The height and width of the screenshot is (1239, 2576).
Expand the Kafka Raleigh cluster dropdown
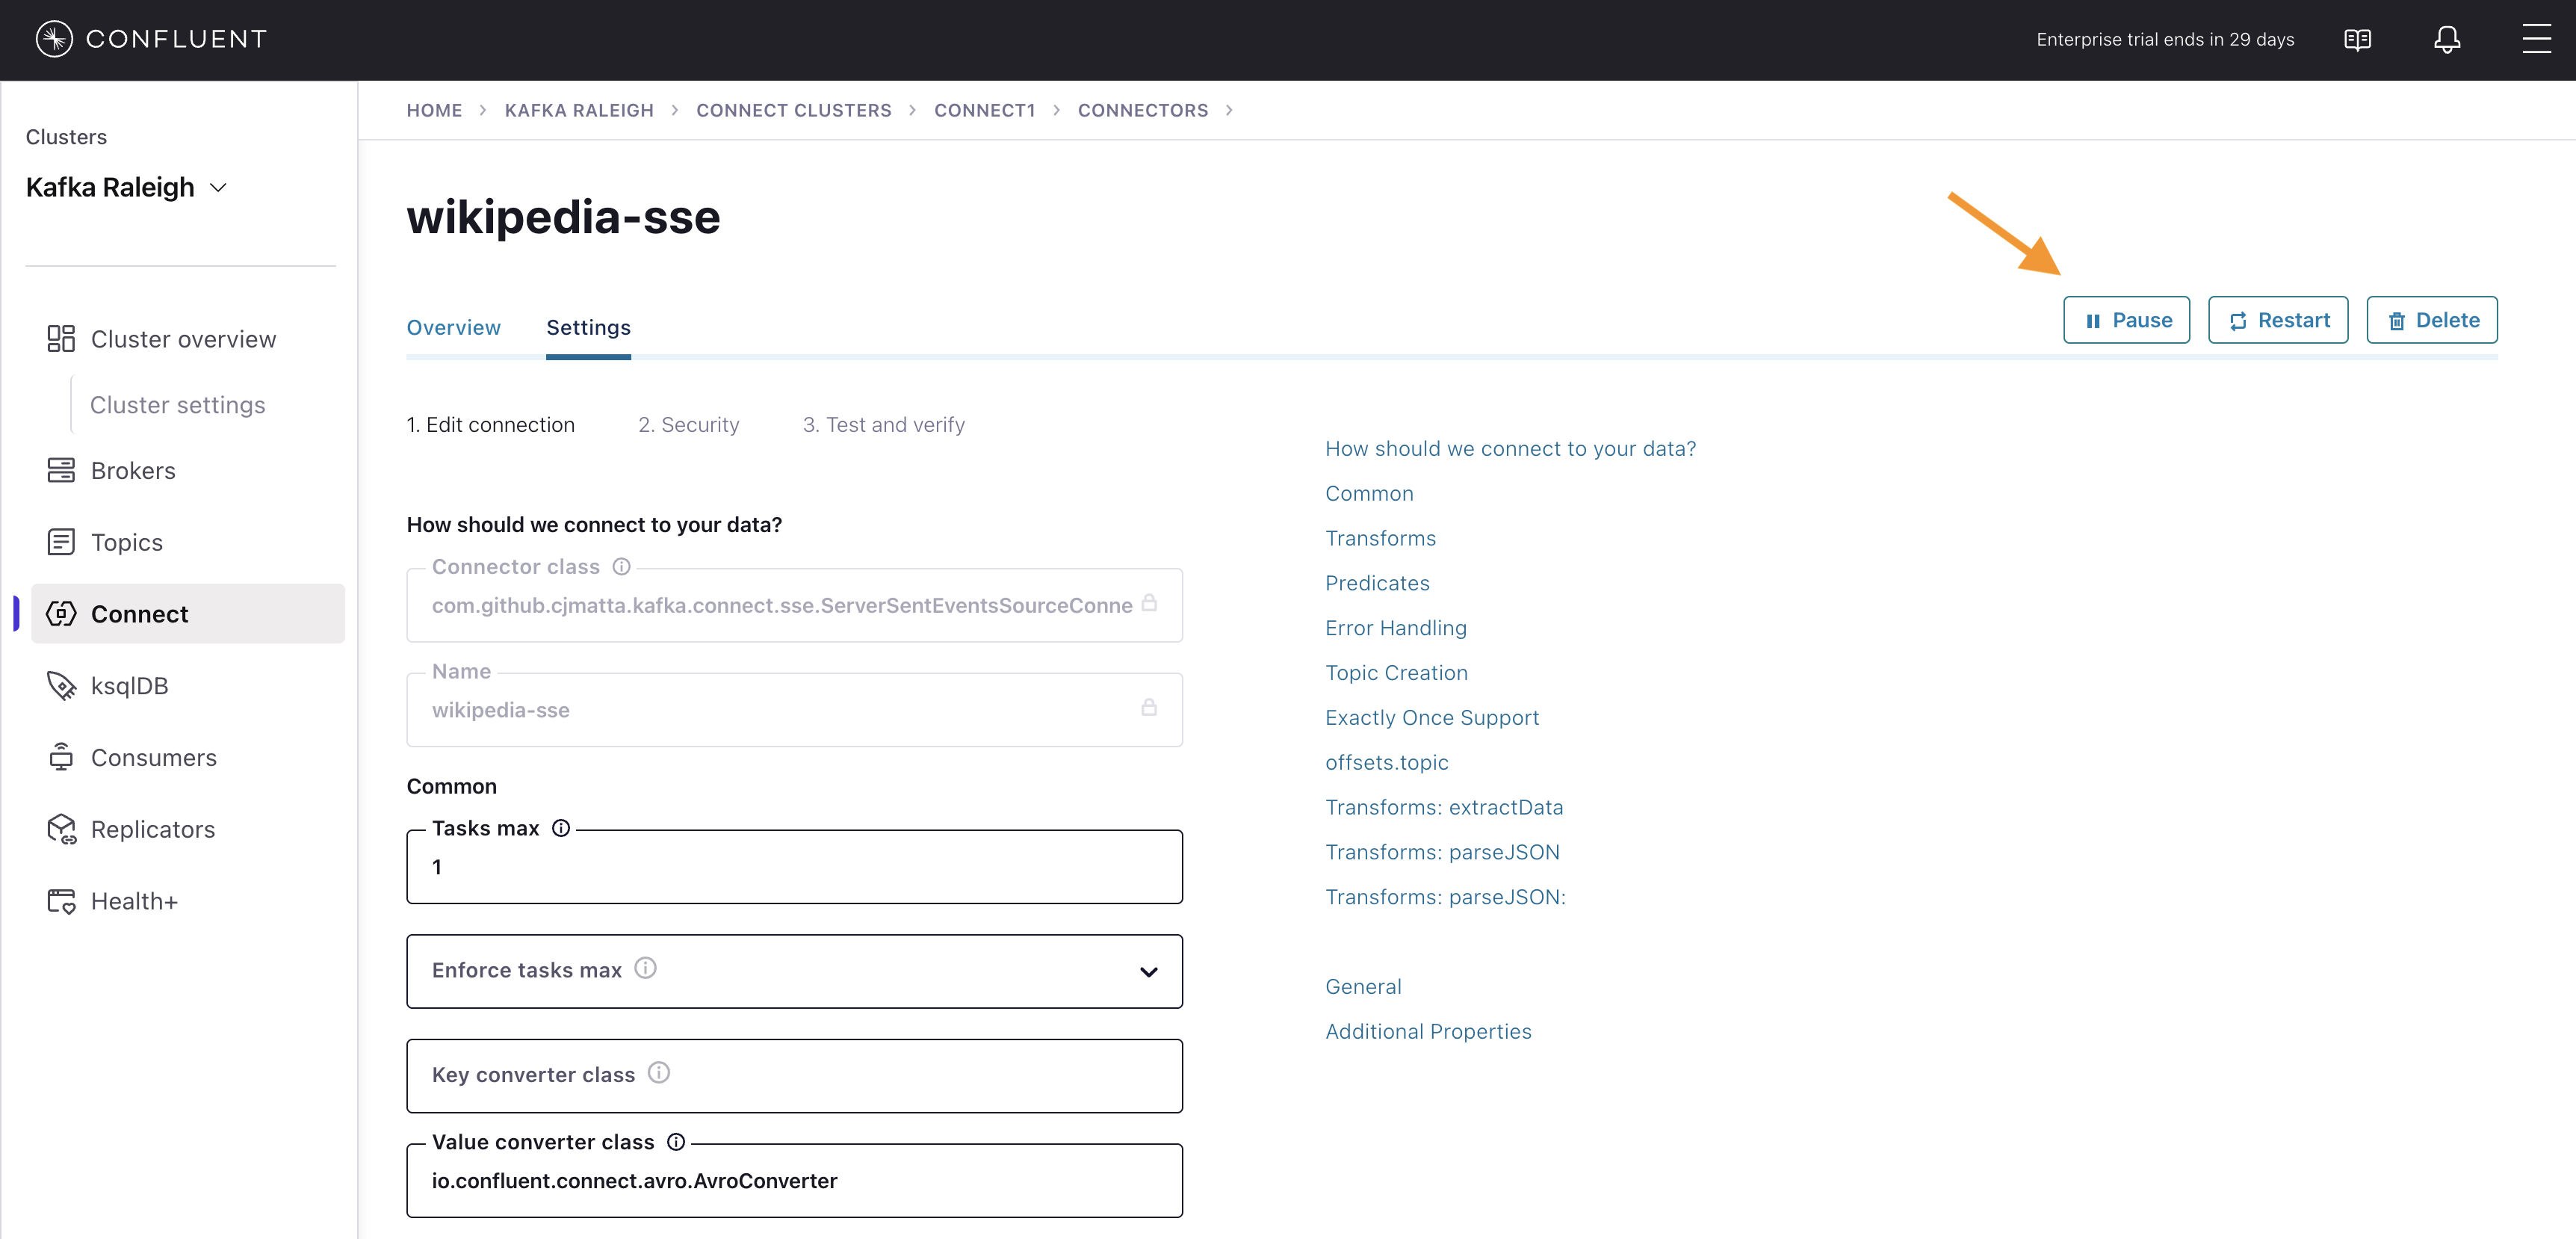(x=218, y=188)
